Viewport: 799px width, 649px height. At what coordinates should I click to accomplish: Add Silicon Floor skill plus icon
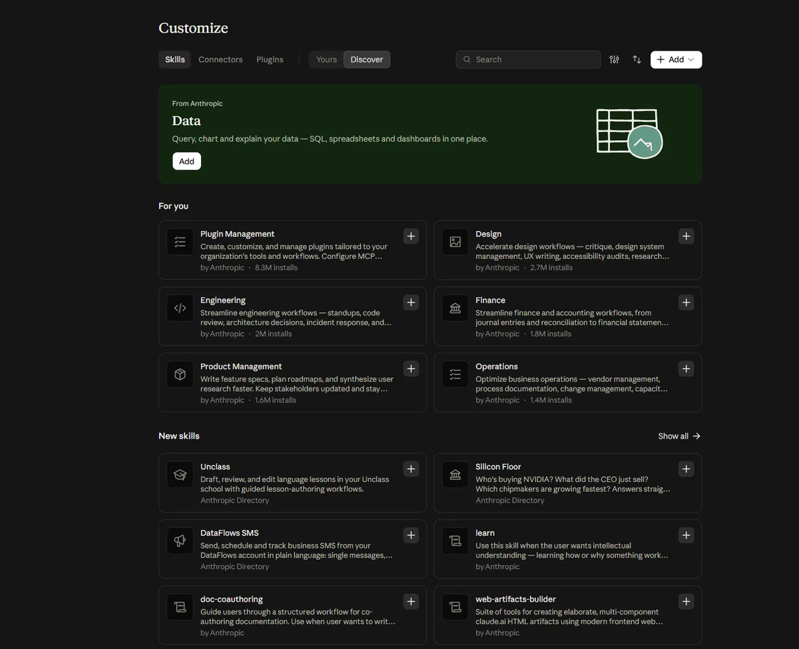pos(686,469)
